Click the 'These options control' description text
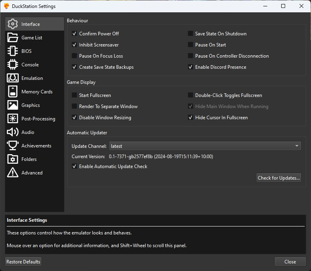 pos(69,233)
